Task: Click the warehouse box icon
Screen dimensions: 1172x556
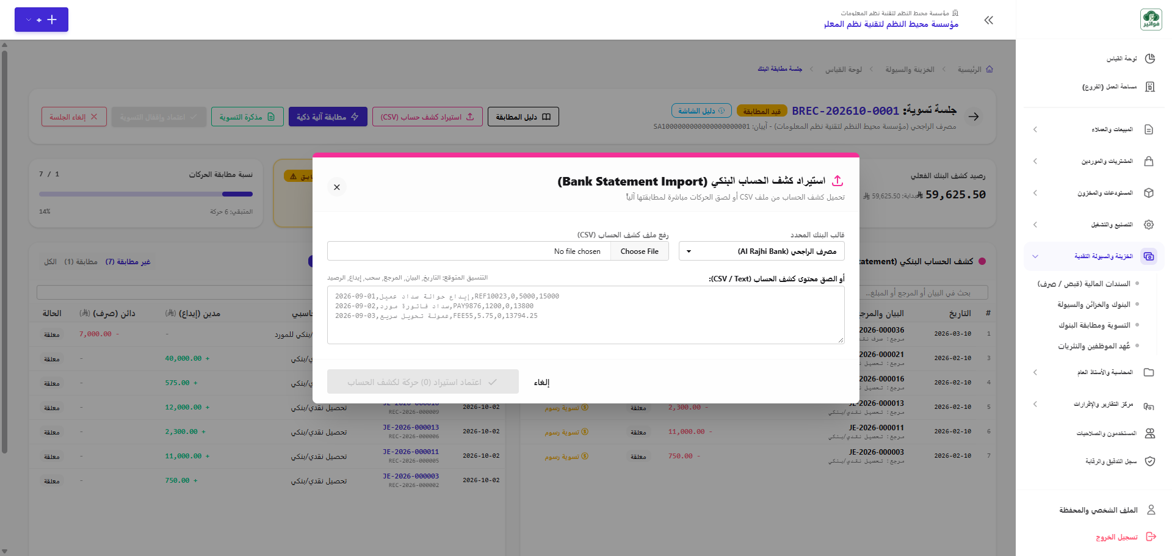Action: [x=1149, y=193]
